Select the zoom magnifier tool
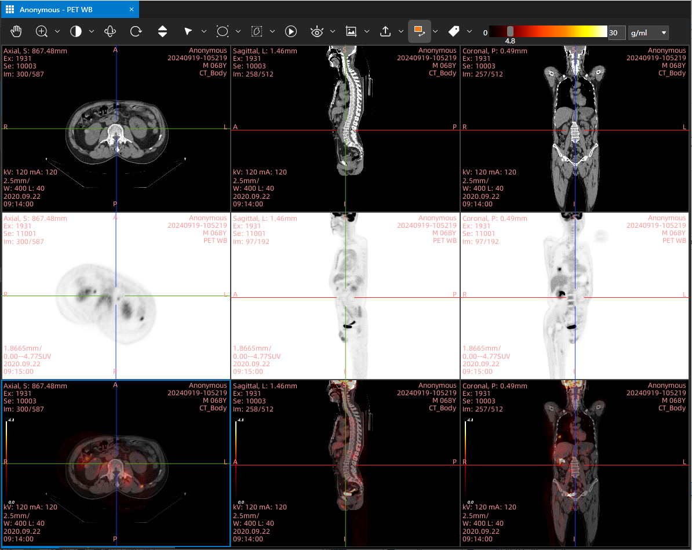This screenshot has height=550, width=692. [42, 31]
